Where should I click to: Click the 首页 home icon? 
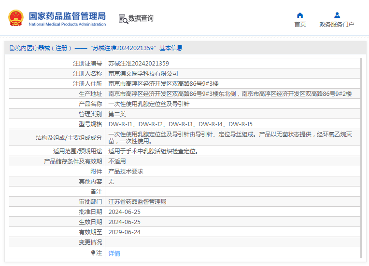coord(300,15)
